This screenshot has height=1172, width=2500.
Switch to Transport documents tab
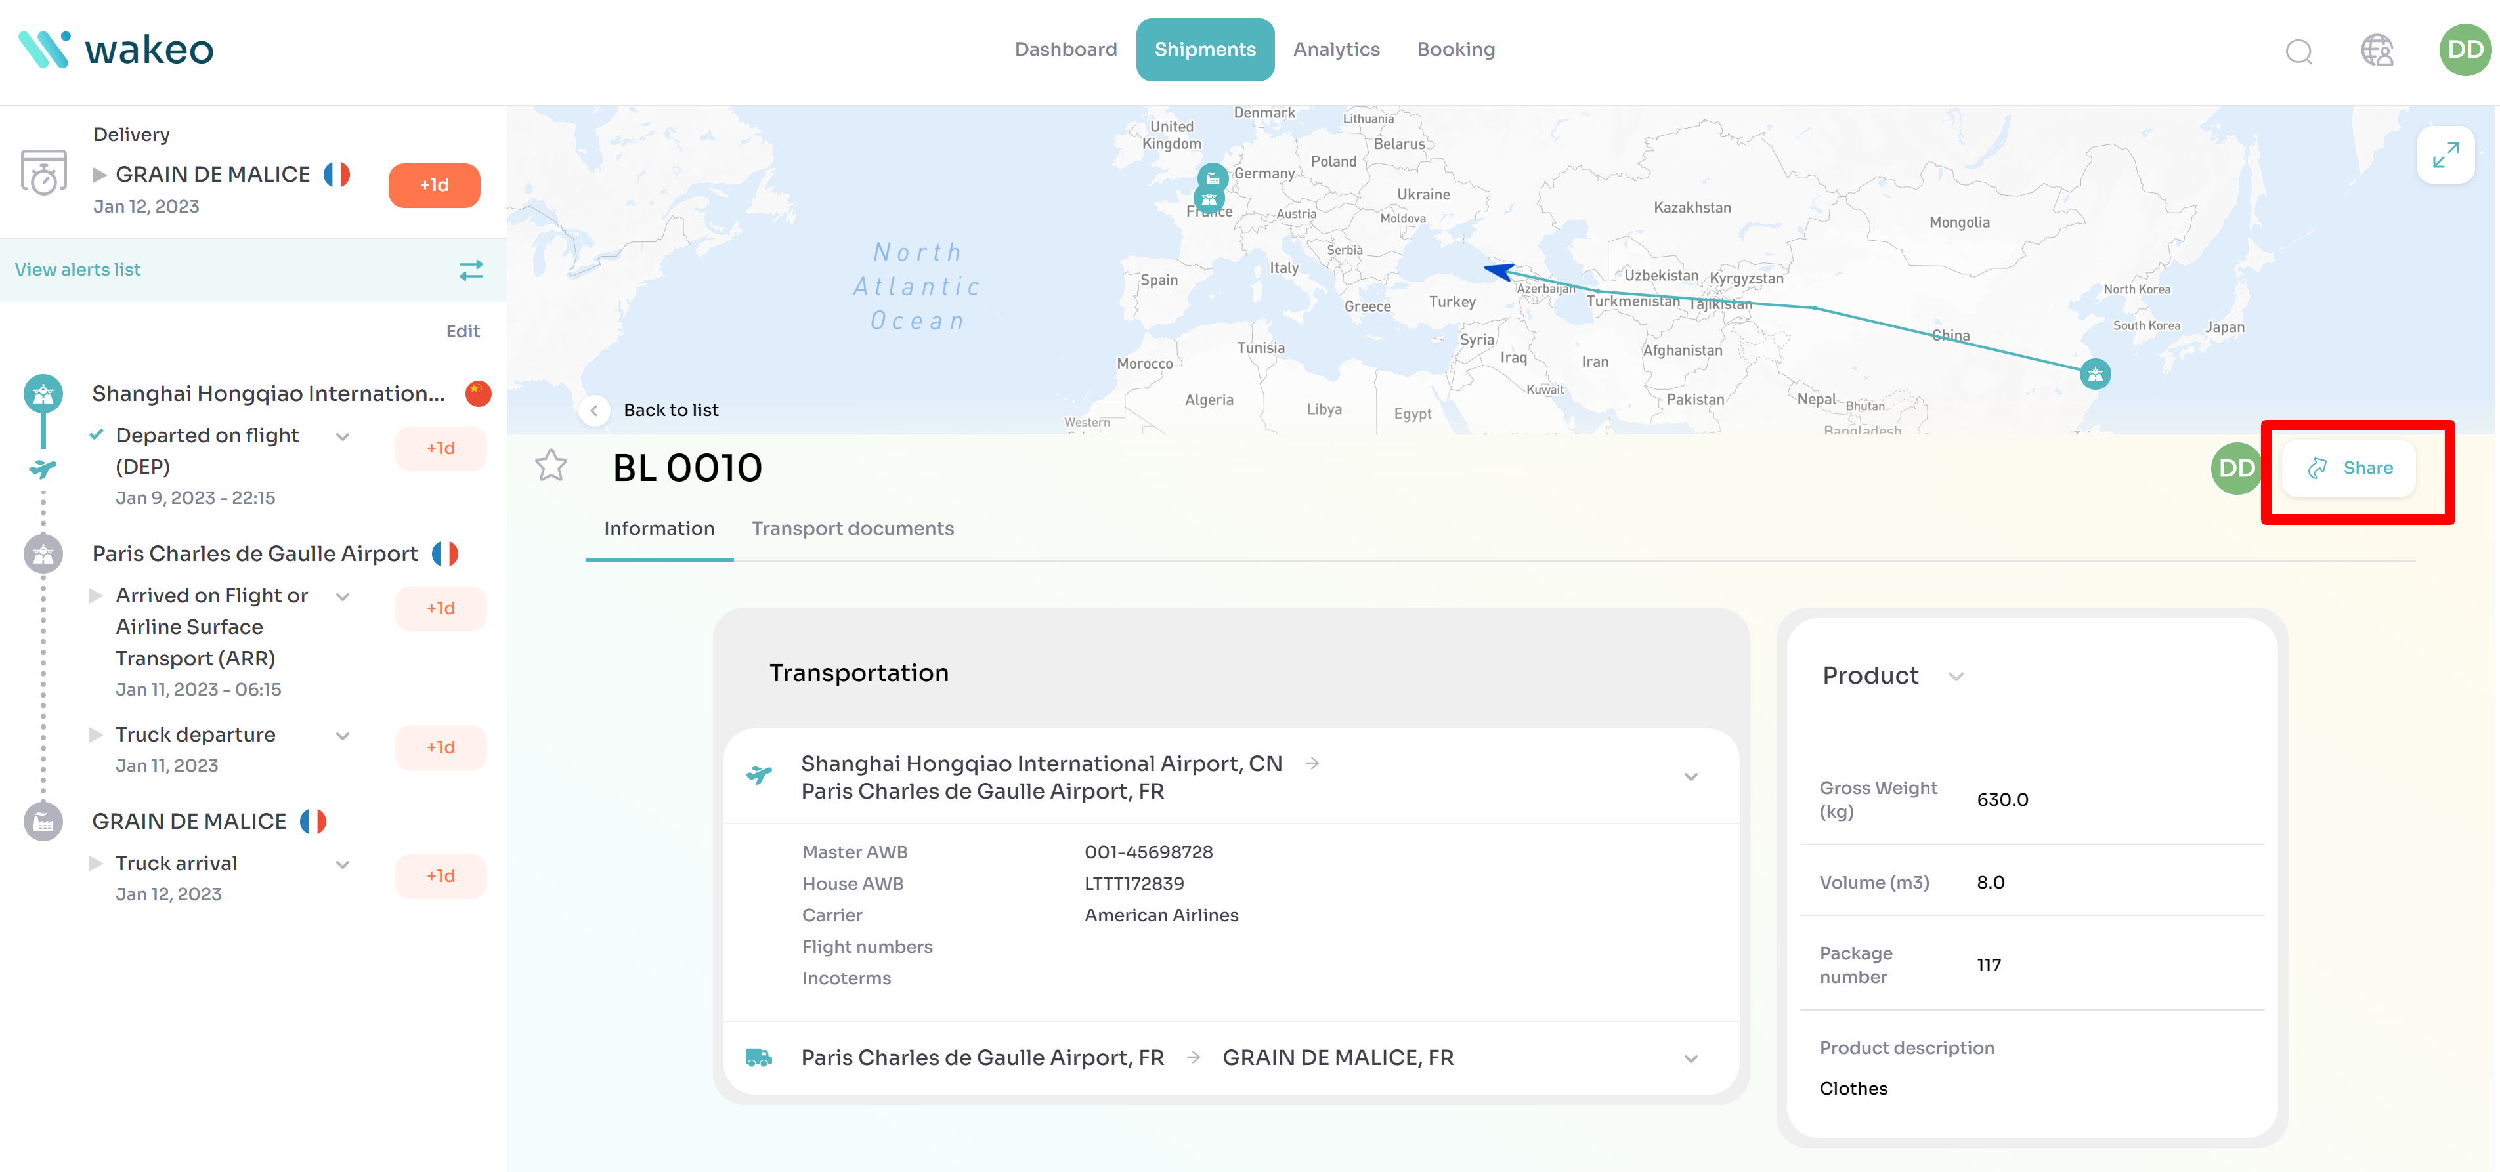(852, 529)
